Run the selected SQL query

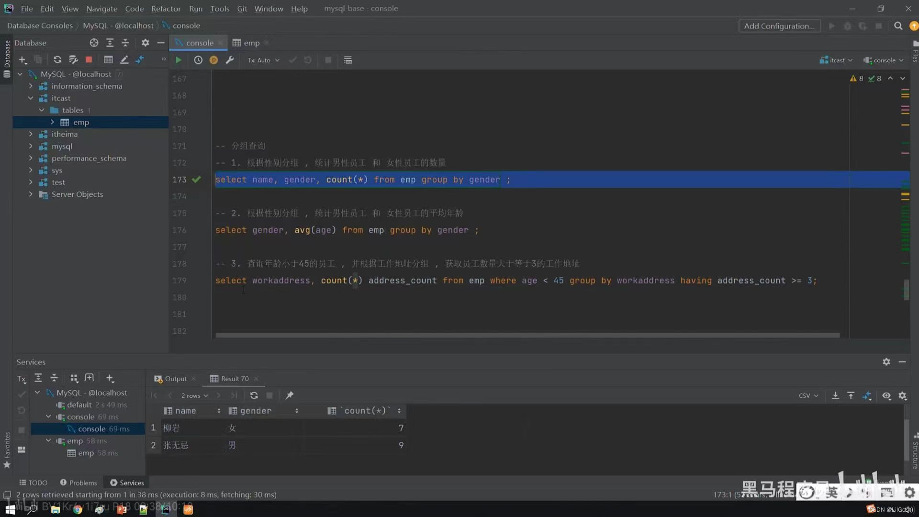(x=178, y=60)
